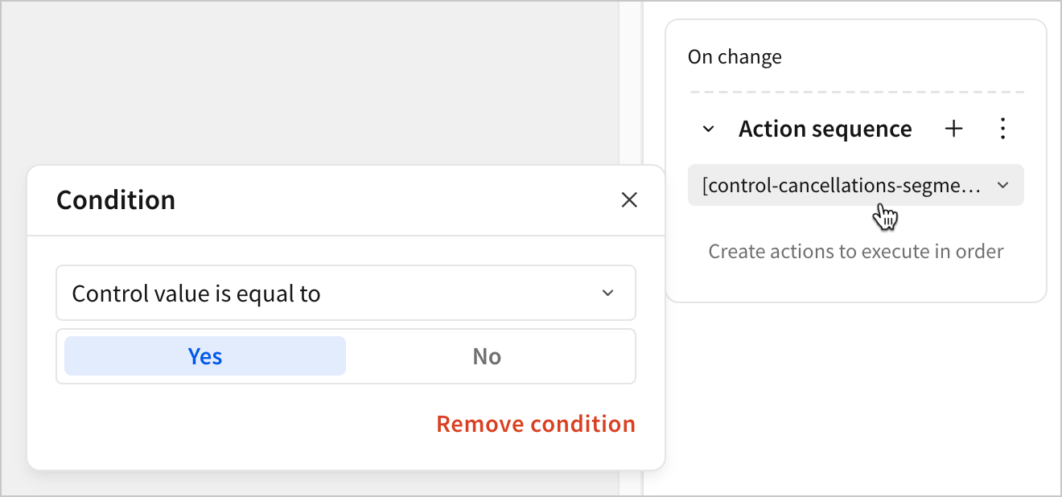1062x497 pixels.
Task: Click the dashed divider under On change
Action: click(x=856, y=92)
